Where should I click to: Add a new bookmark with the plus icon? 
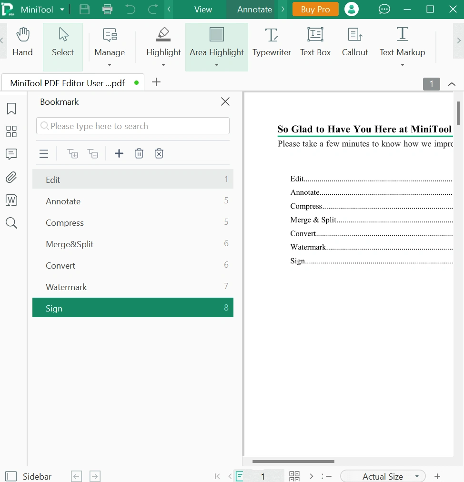(x=119, y=153)
